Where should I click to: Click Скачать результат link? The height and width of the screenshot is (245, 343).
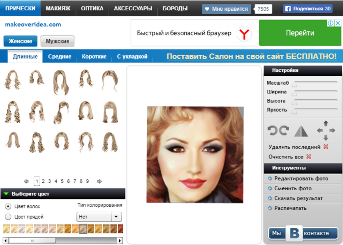(x=298, y=198)
